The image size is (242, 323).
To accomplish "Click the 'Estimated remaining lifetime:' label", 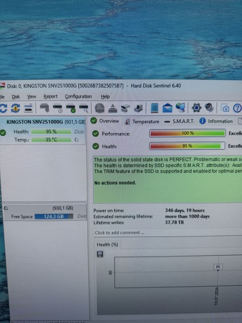I will pos(123,216).
